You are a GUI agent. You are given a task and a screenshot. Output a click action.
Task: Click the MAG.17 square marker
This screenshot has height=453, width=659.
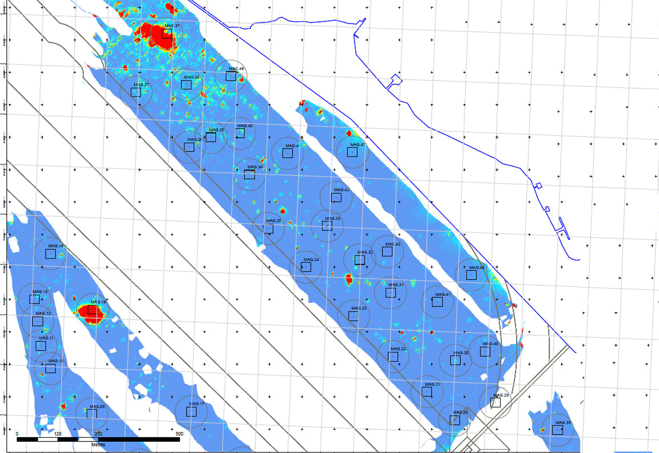pos(191,411)
